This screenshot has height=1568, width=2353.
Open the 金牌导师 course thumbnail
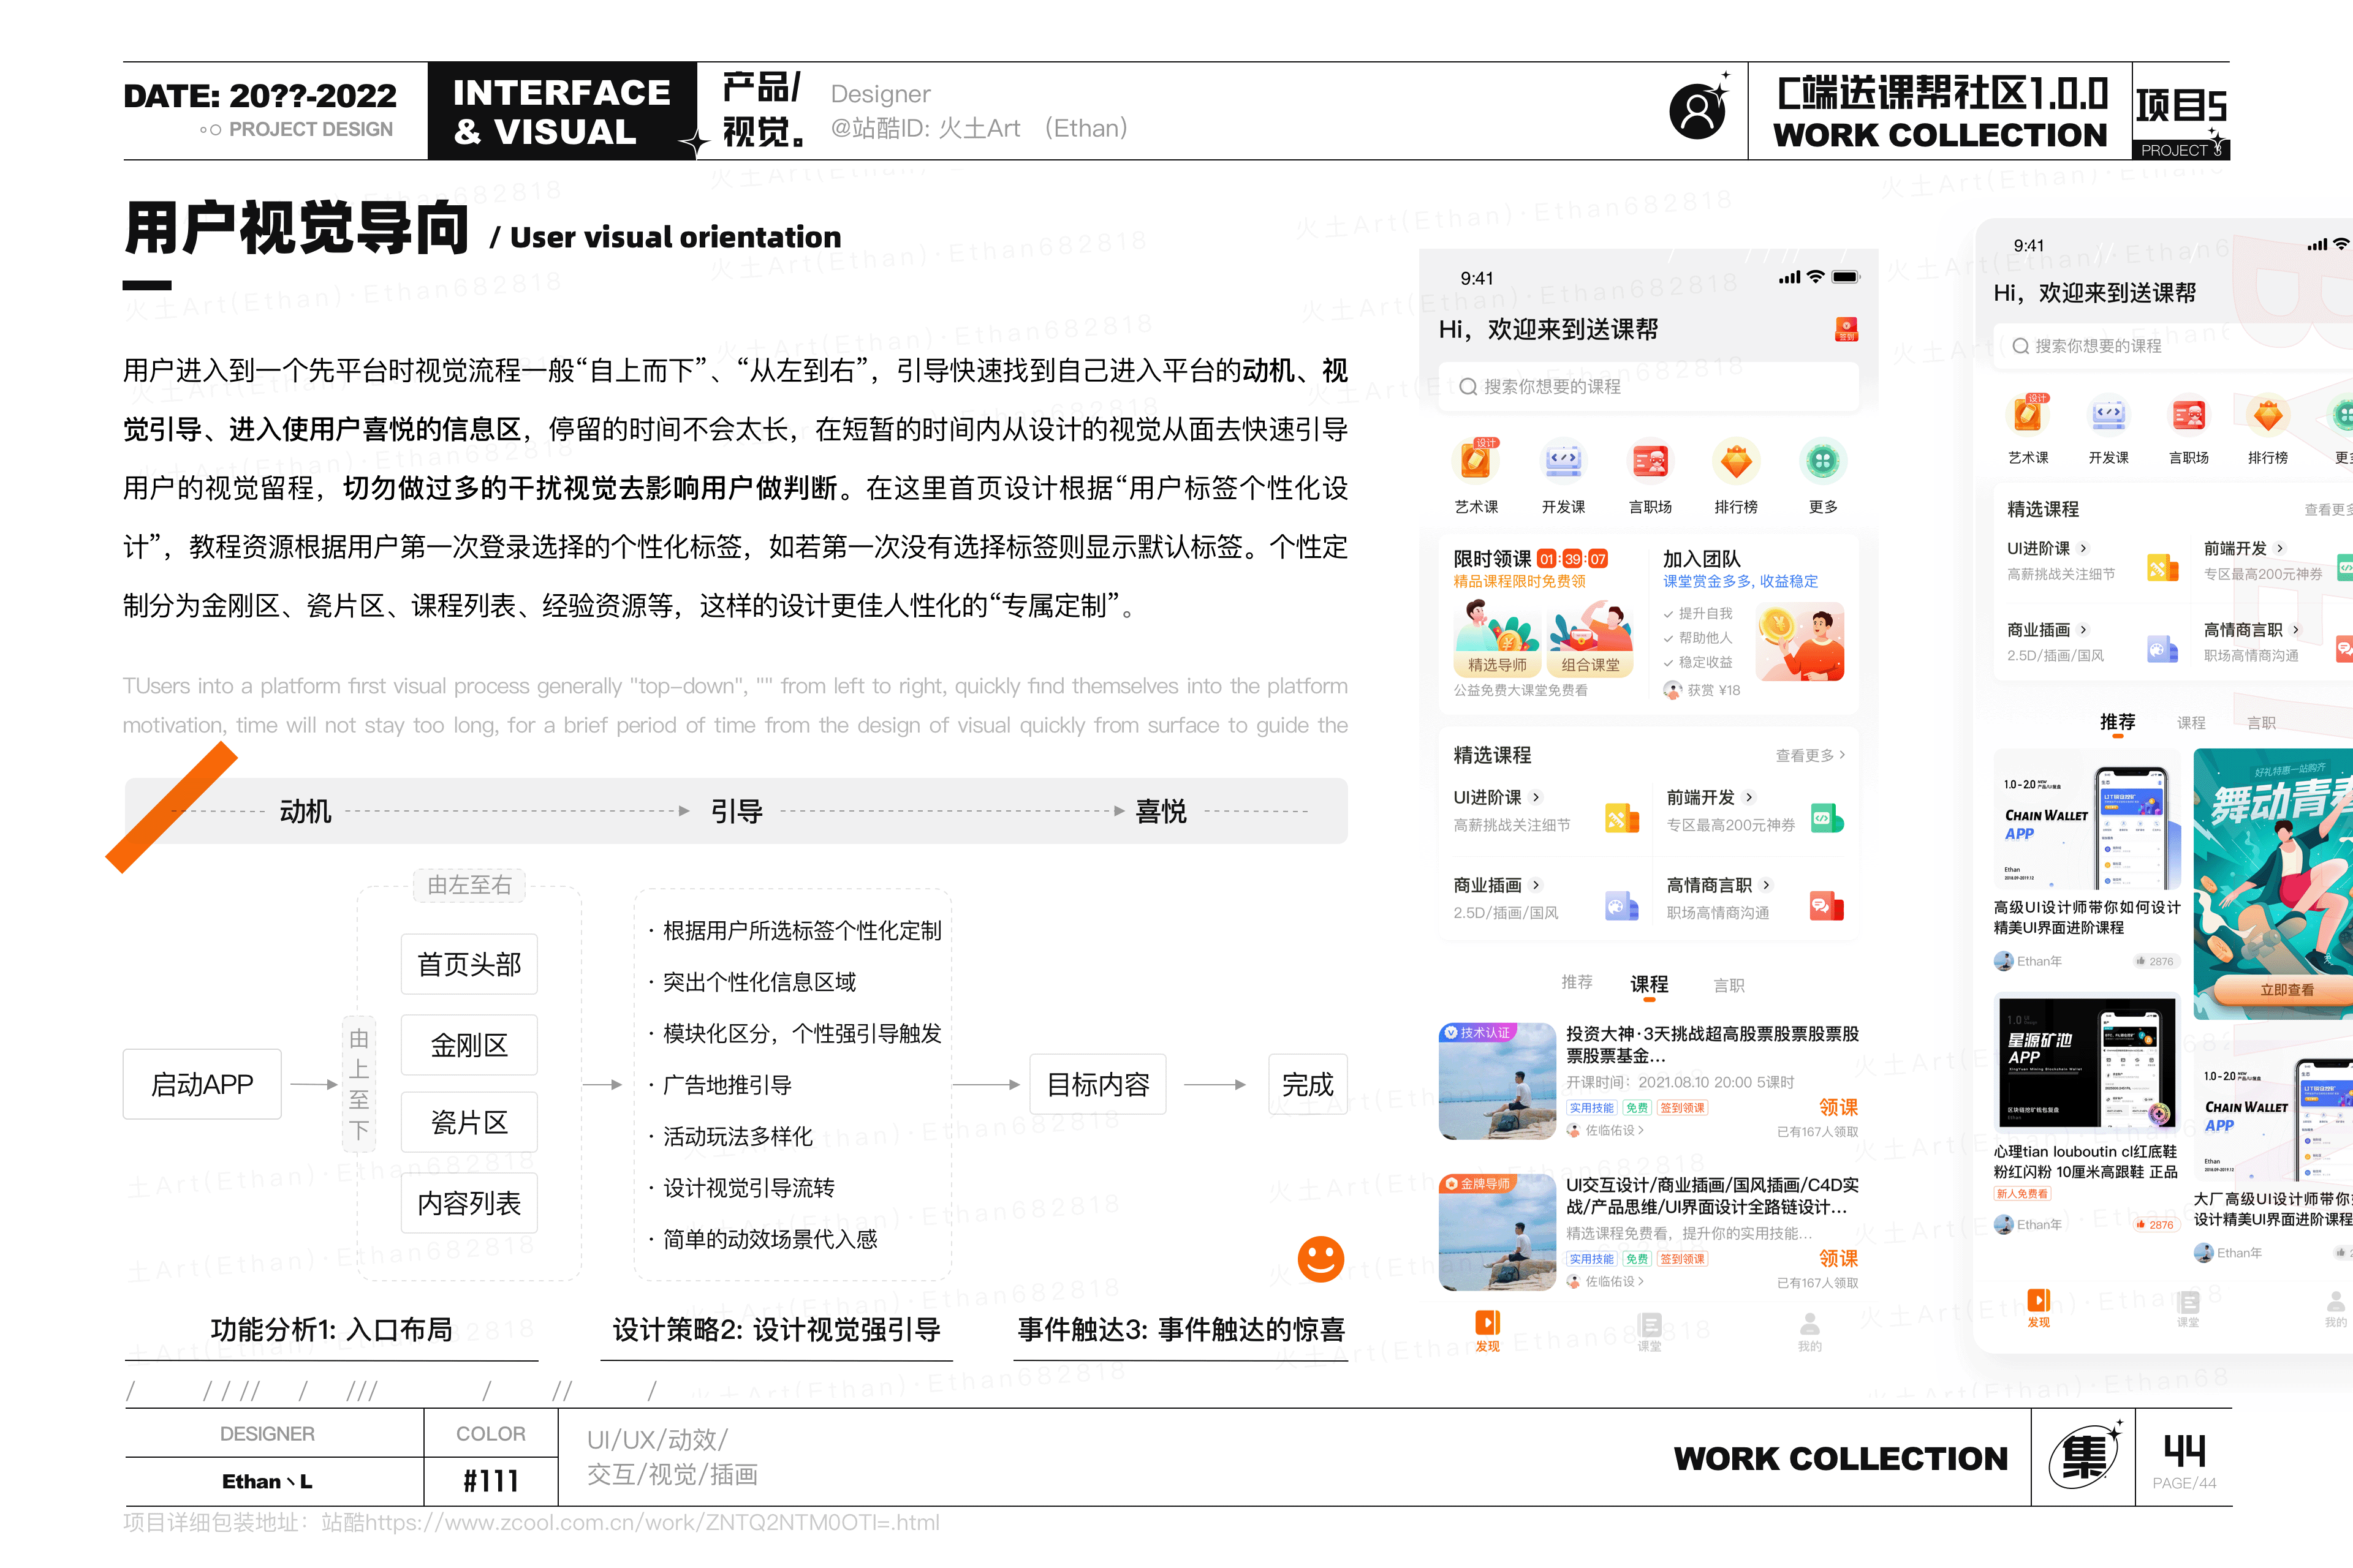click(1496, 1232)
